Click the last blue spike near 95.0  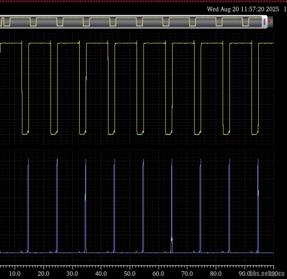click(x=258, y=206)
